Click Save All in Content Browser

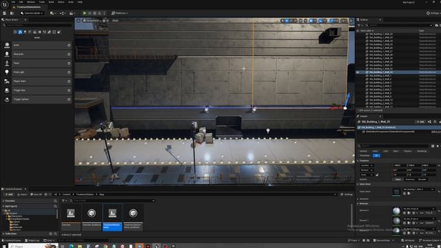pos(36,194)
